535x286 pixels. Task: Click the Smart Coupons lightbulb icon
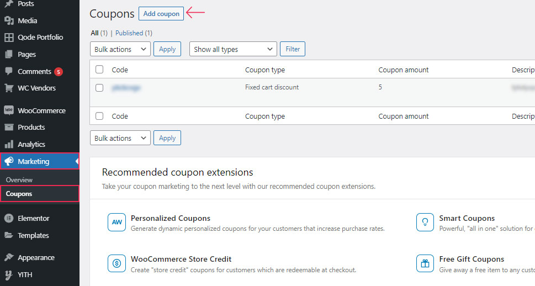pos(425,222)
